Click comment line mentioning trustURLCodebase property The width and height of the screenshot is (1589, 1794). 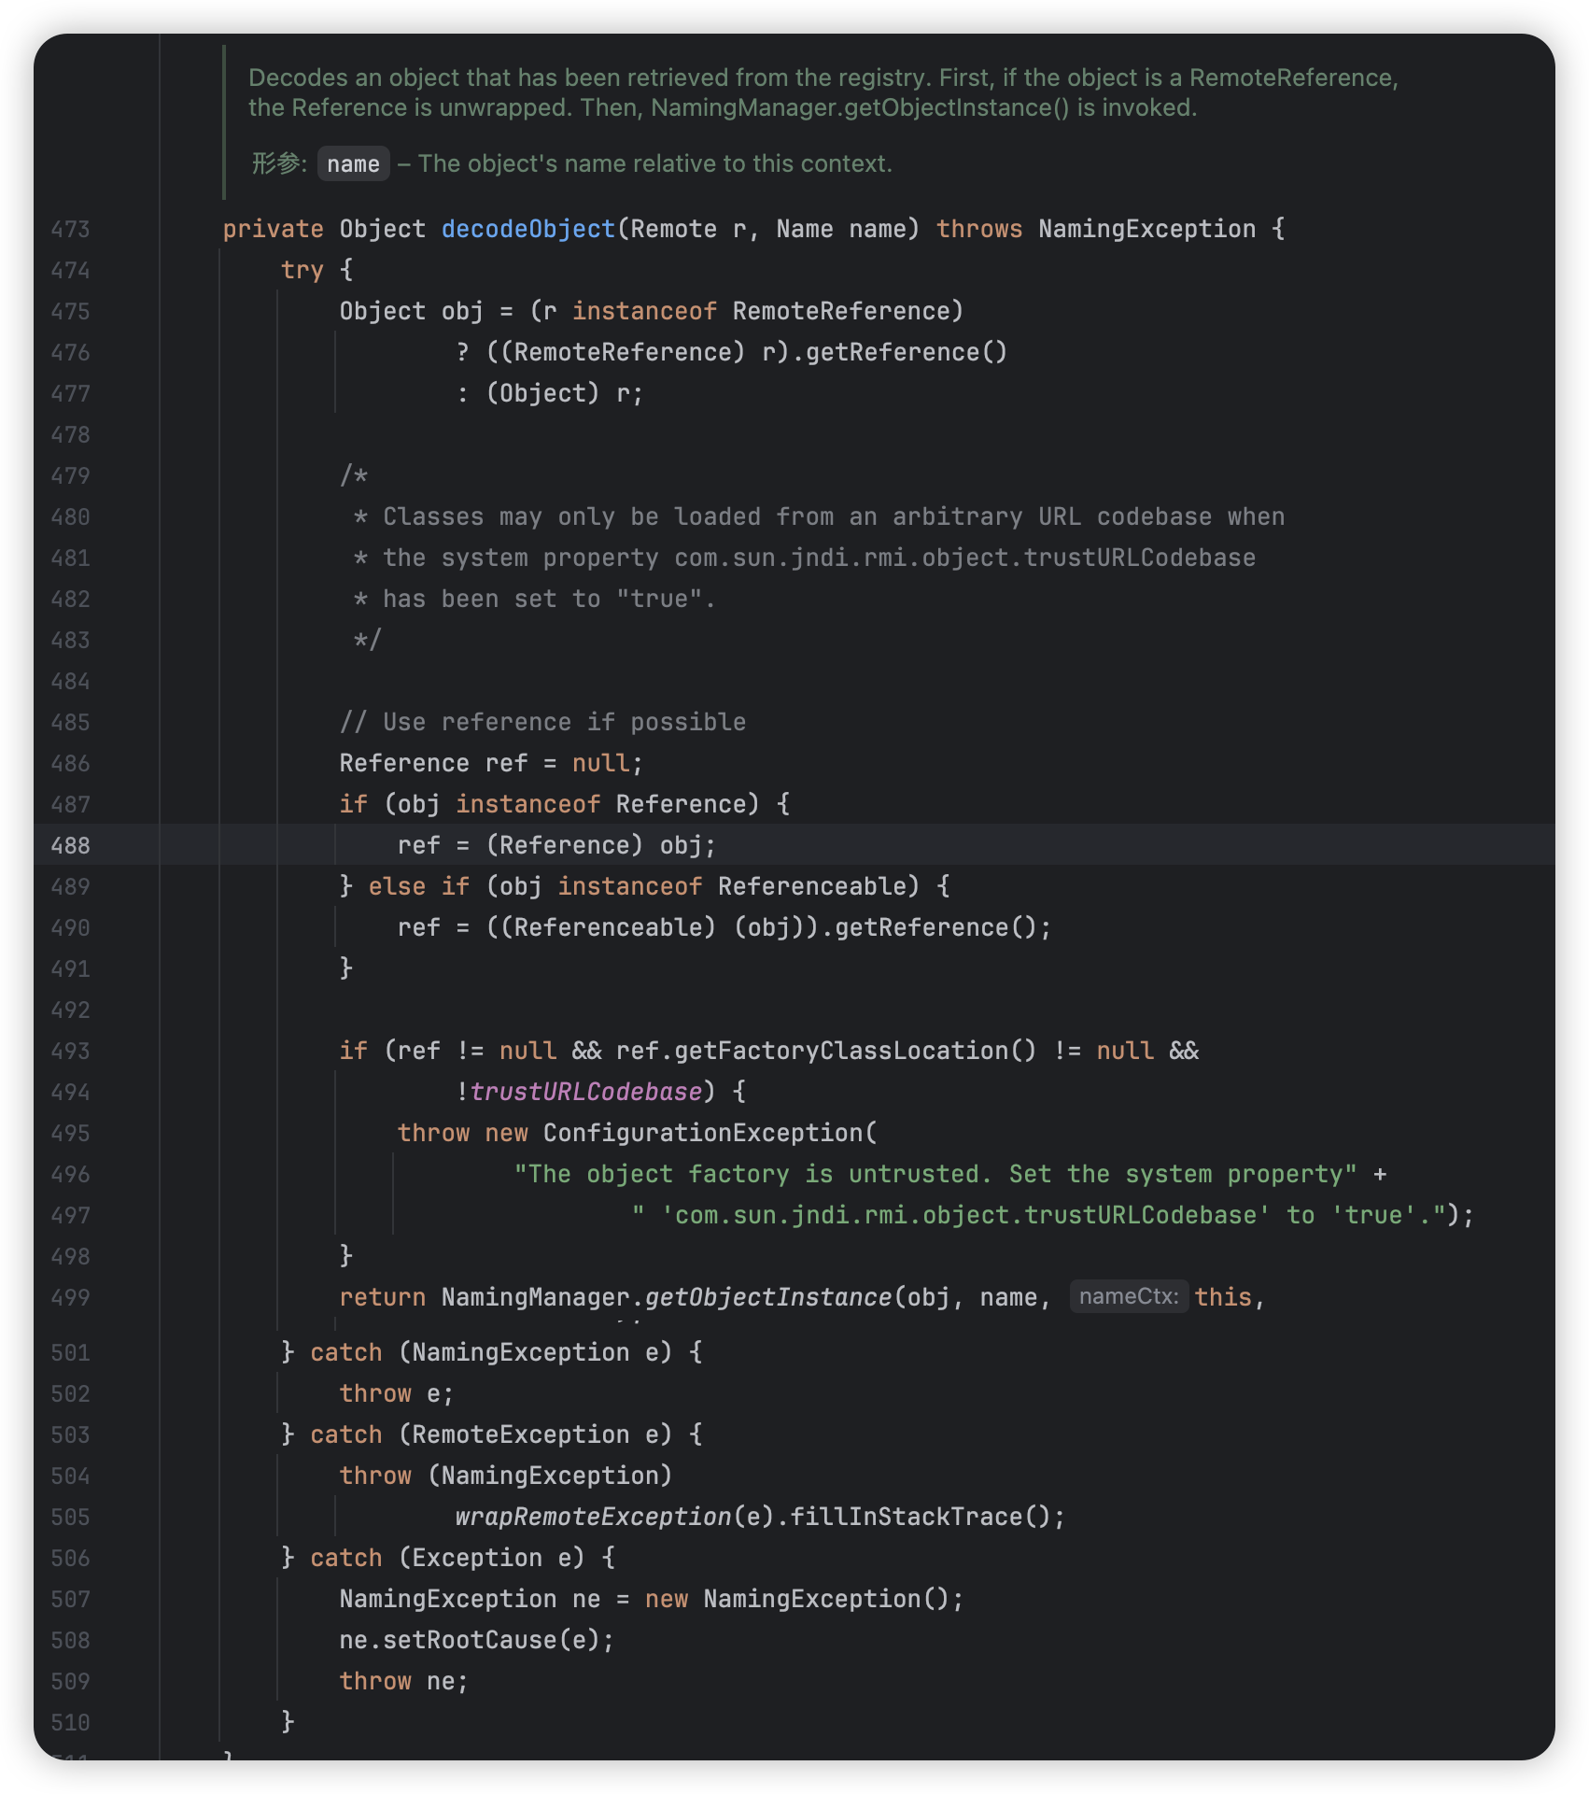point(805,558)
